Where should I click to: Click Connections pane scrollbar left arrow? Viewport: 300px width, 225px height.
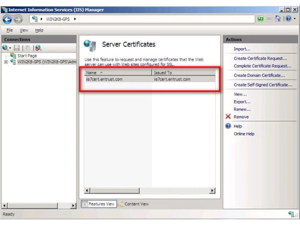coord(5,206)
